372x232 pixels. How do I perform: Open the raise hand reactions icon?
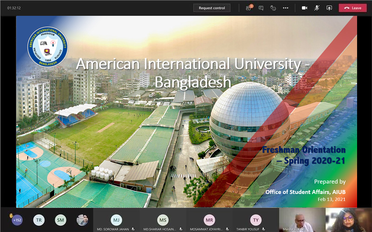(x=273, y=8)
